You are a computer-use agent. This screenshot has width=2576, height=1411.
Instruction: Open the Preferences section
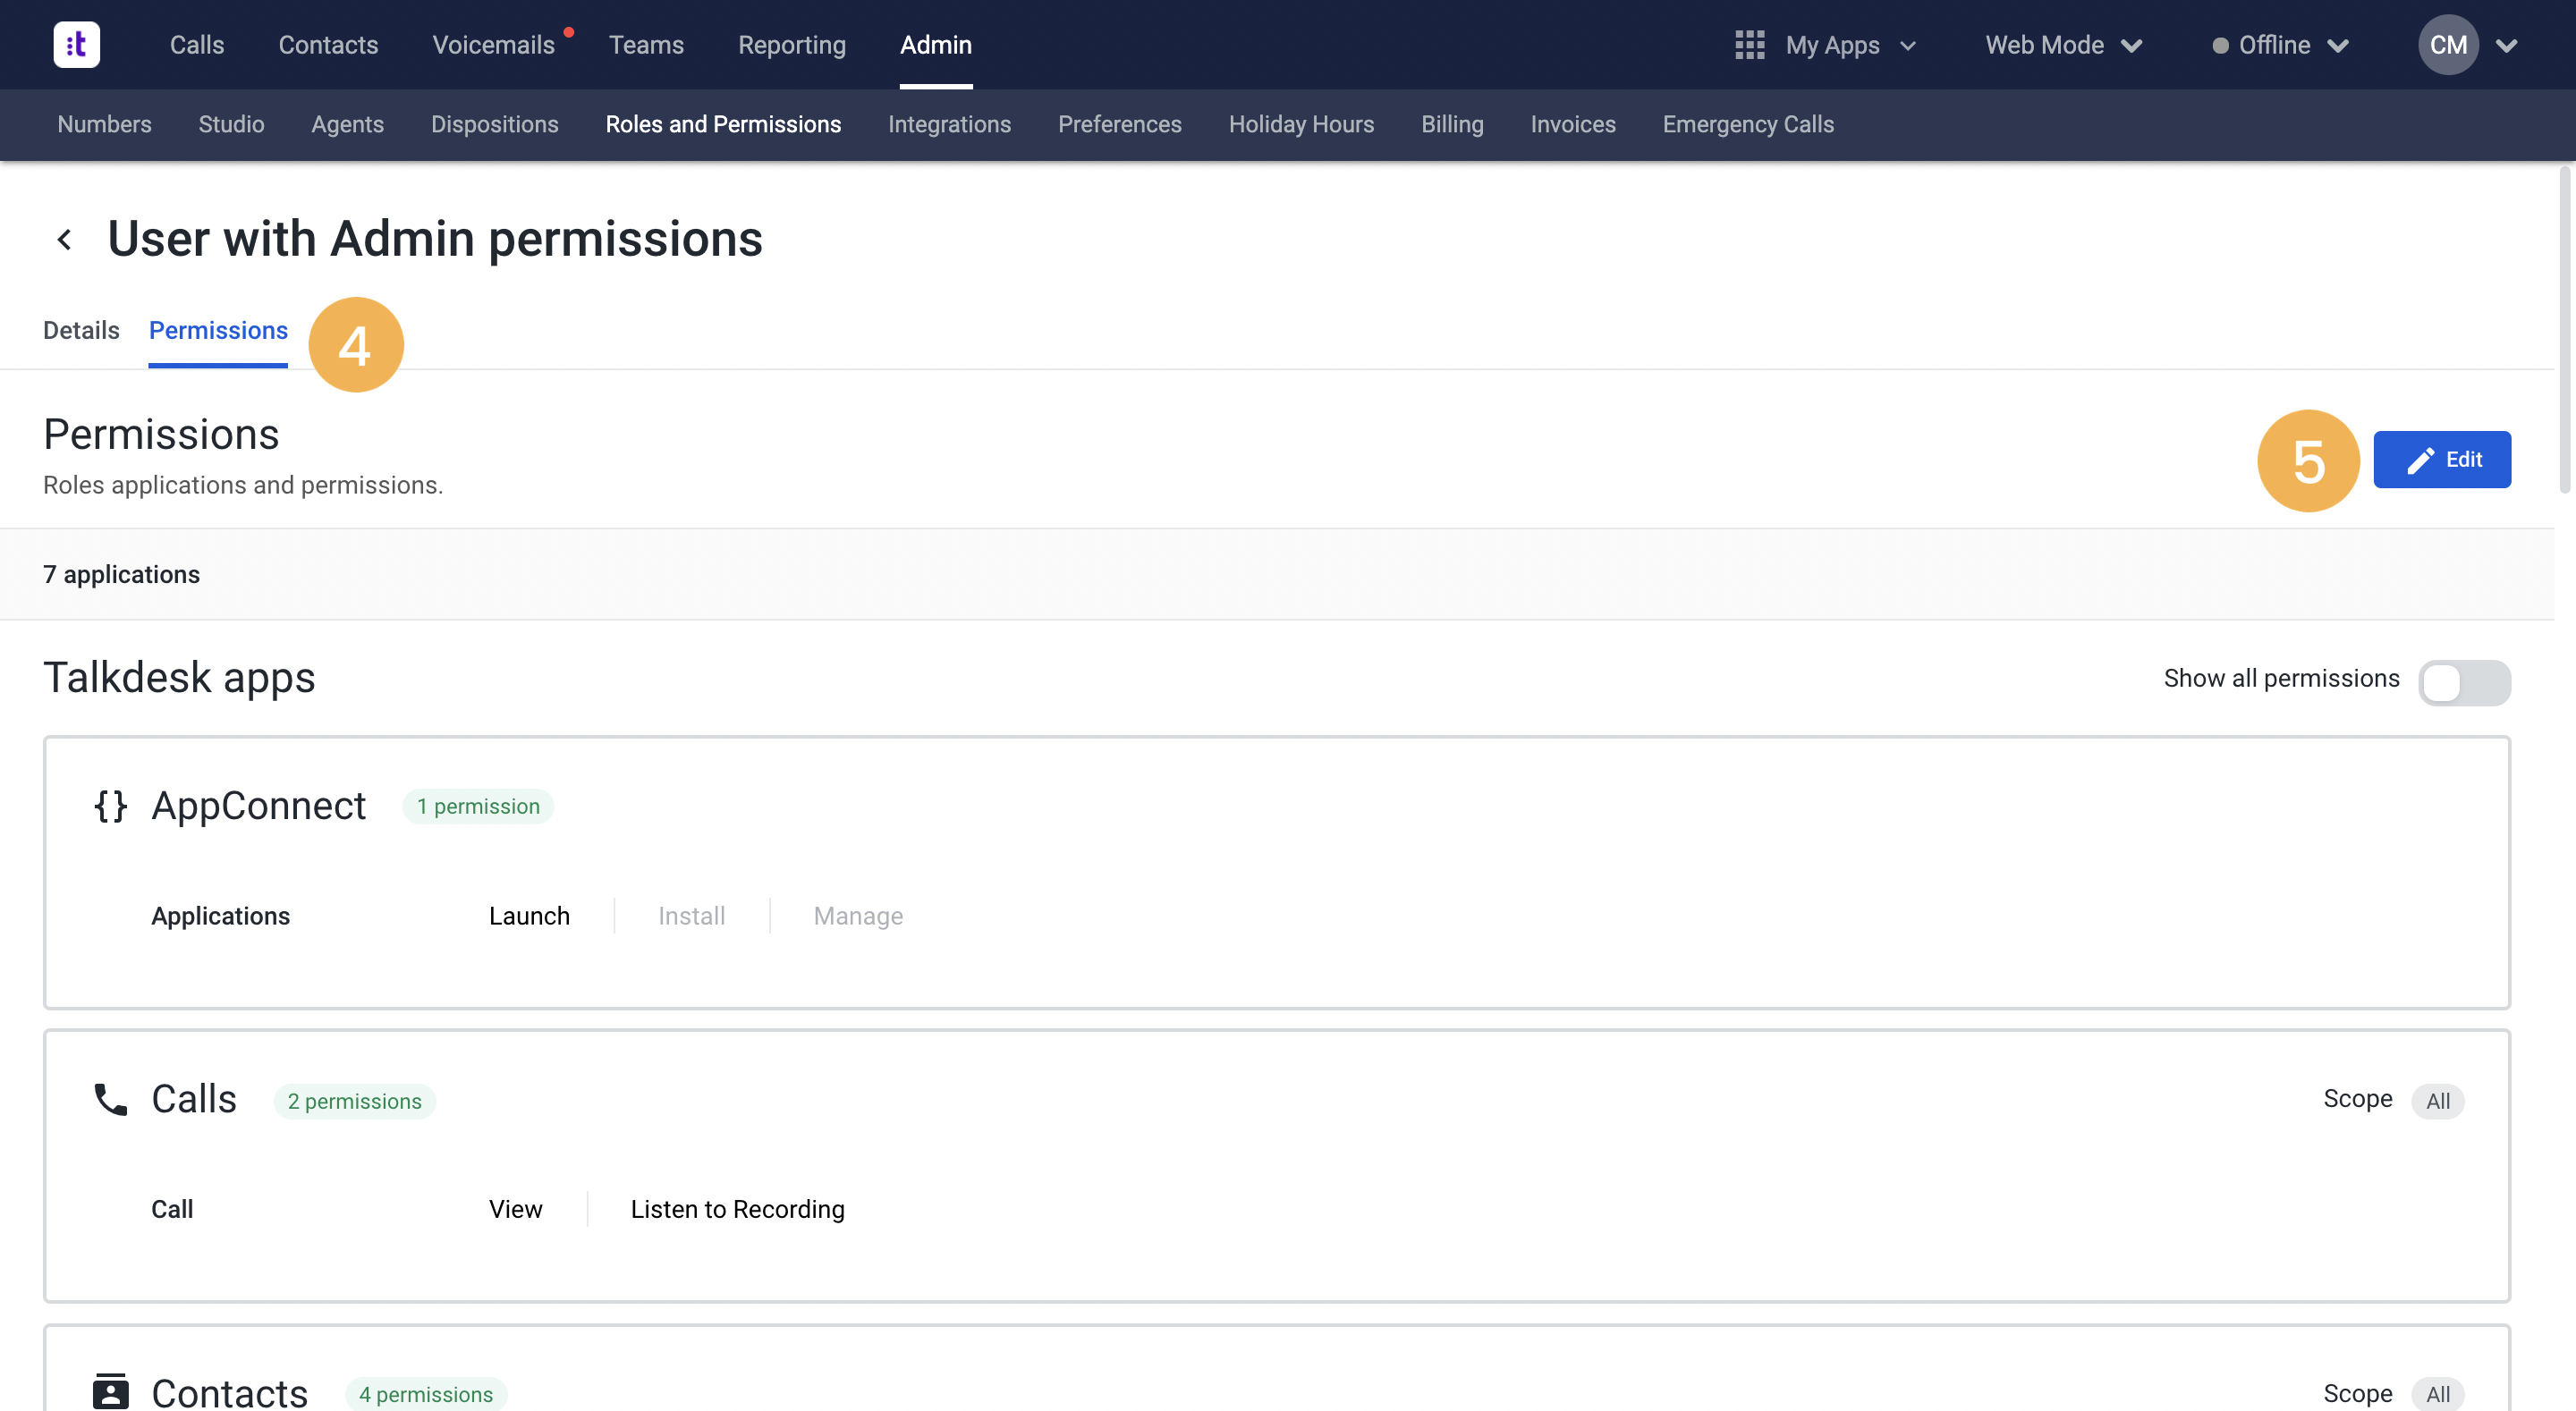pyautogui.click(x=1120, y=124)
